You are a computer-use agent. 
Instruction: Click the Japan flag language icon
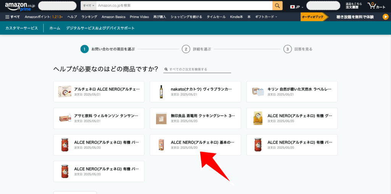coord(292,7)
